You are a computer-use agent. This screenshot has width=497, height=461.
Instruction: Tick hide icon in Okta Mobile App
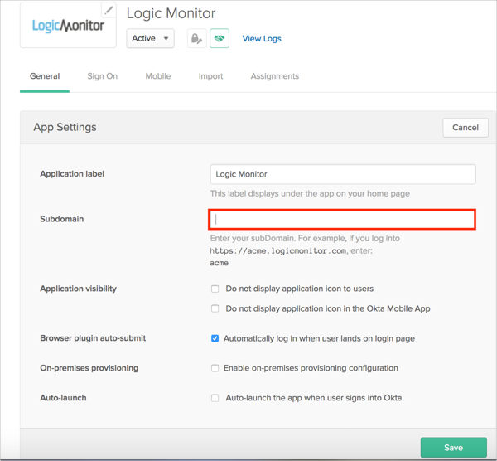tap(215, 308)
